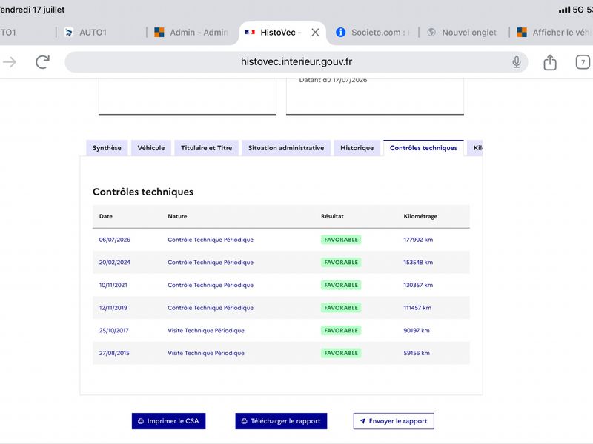Open the Situation administrative tab

tap(286, 148)
